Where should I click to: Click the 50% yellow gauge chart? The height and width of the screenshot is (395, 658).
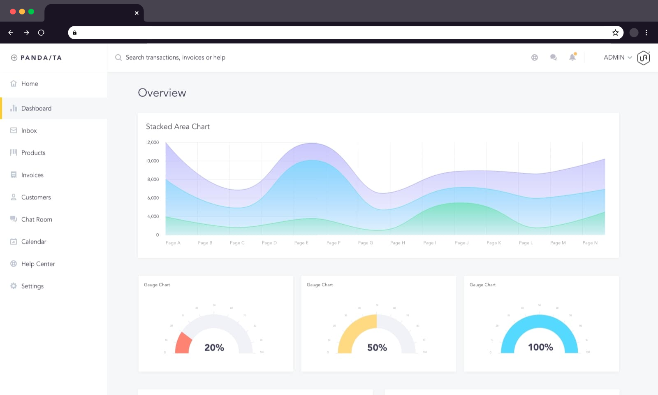click(377, 334)
